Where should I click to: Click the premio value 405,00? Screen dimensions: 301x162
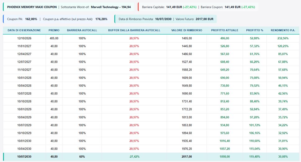[54, 38]
